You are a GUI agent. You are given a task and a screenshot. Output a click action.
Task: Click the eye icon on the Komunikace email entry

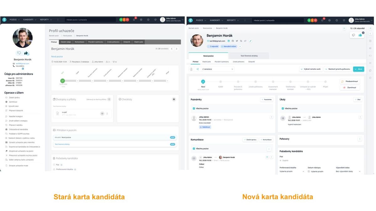[267, 157]
